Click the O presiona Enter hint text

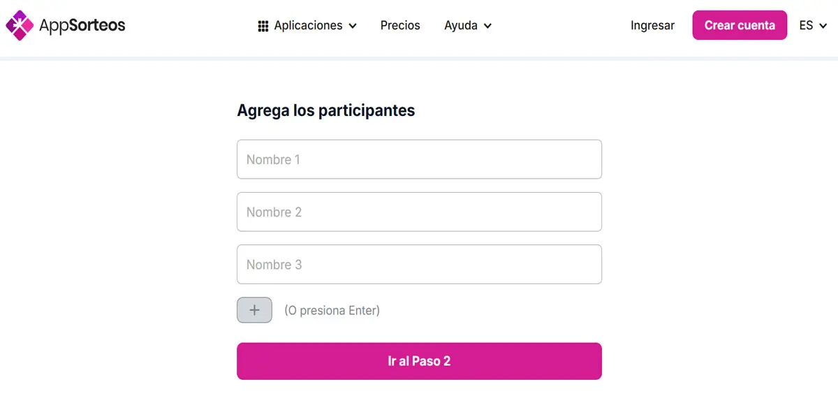point(332,310)
